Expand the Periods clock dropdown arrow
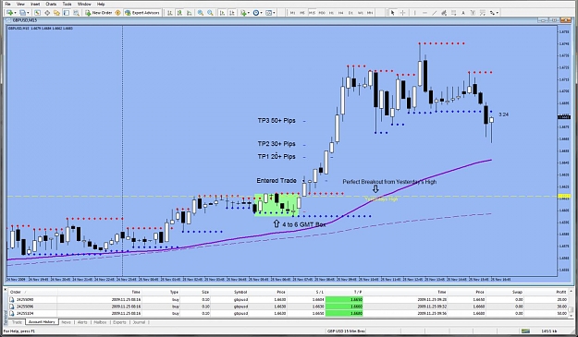 pos(262,13)
